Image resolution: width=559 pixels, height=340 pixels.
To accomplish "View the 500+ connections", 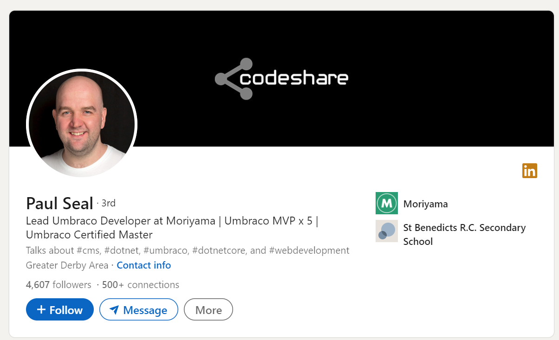I will coord(140,284).
